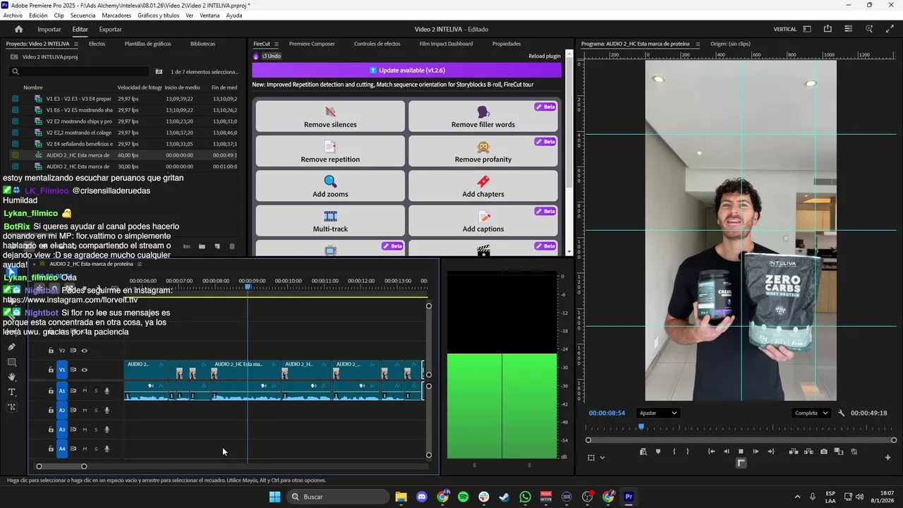Screen dimensions: 903x508
Task: Click the project panel search field
Action: point(80,71)
